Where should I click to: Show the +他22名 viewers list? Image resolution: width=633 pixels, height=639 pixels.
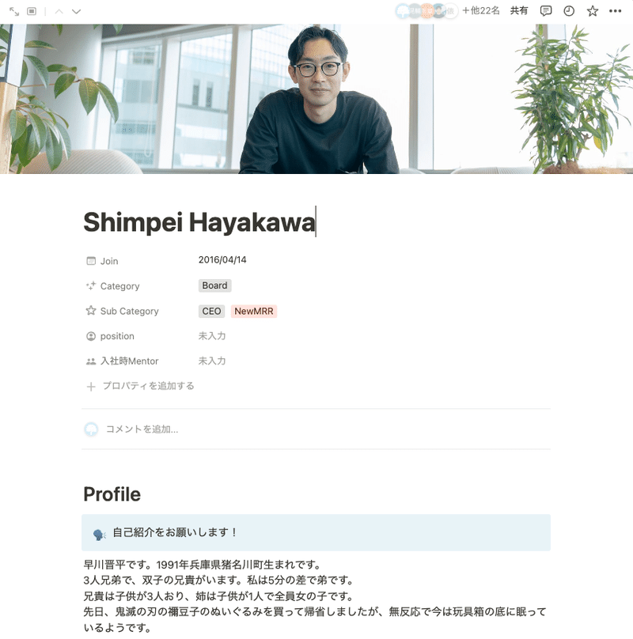point(481,10)
